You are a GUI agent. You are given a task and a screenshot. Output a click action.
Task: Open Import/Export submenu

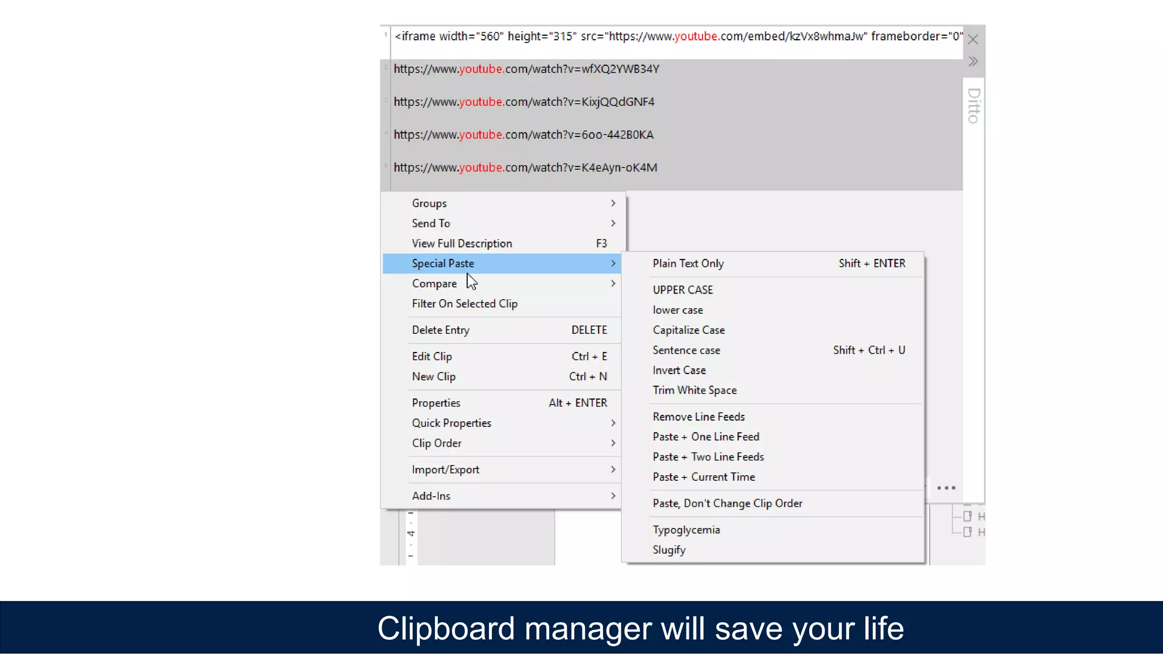(x=445, y=469)
